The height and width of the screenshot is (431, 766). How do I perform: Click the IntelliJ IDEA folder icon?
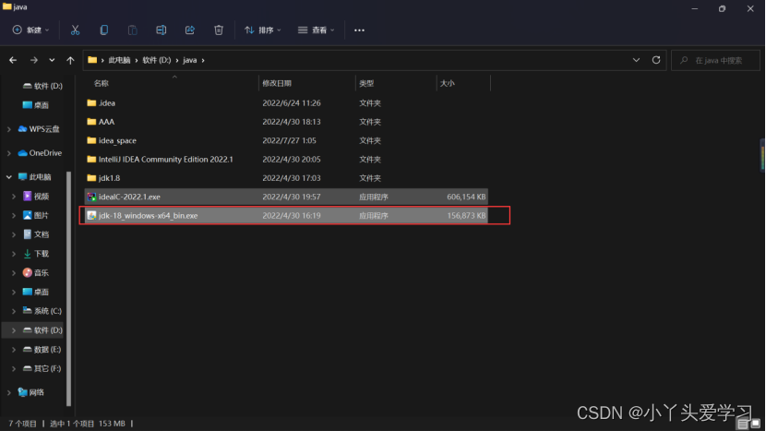click(x=91, y=160)
